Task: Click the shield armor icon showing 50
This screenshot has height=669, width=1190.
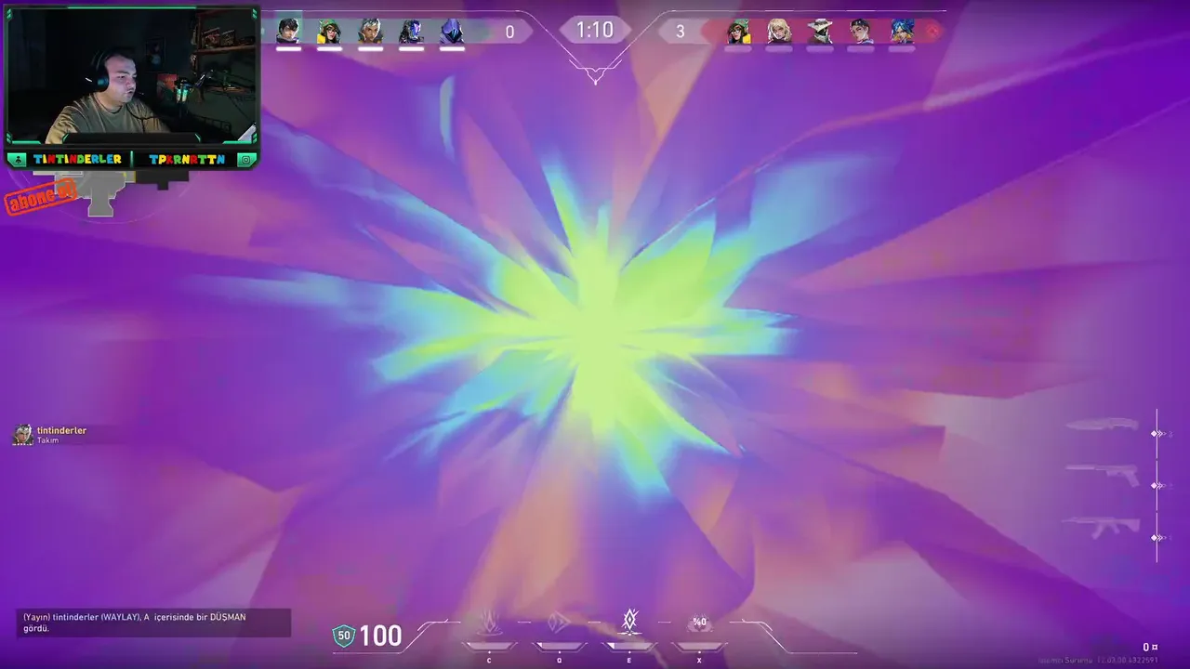Action: coord(344,636)
